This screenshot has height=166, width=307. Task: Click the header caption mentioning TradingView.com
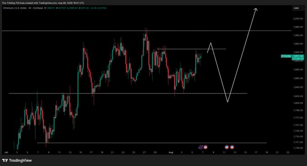coord(43,3)
